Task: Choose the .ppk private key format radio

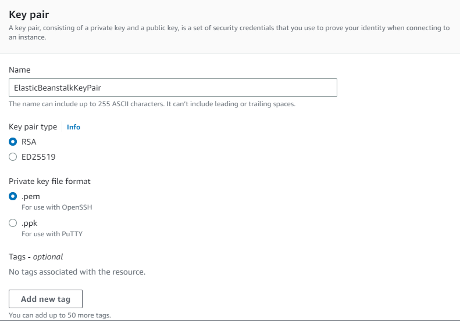Action: [x=13, y=223]
